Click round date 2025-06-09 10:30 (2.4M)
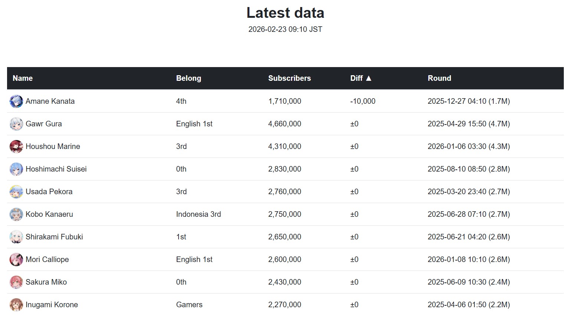 (469, 282)
